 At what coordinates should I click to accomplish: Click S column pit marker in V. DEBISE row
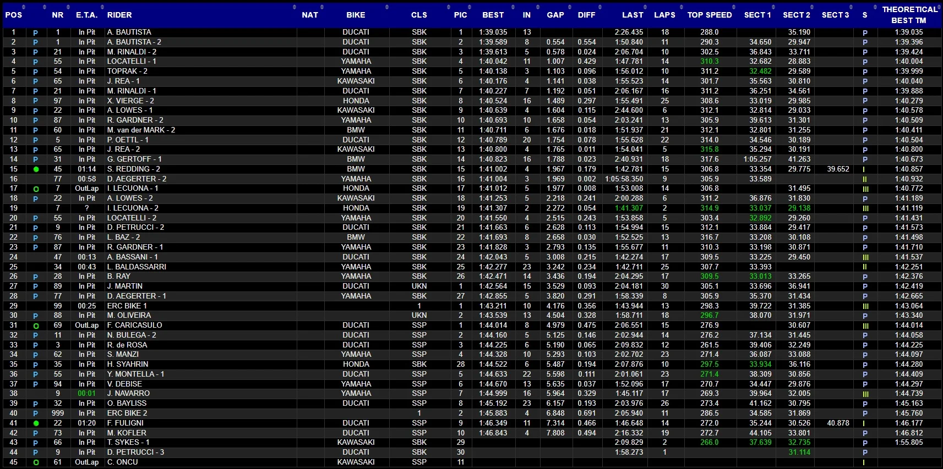pos(865,384)
